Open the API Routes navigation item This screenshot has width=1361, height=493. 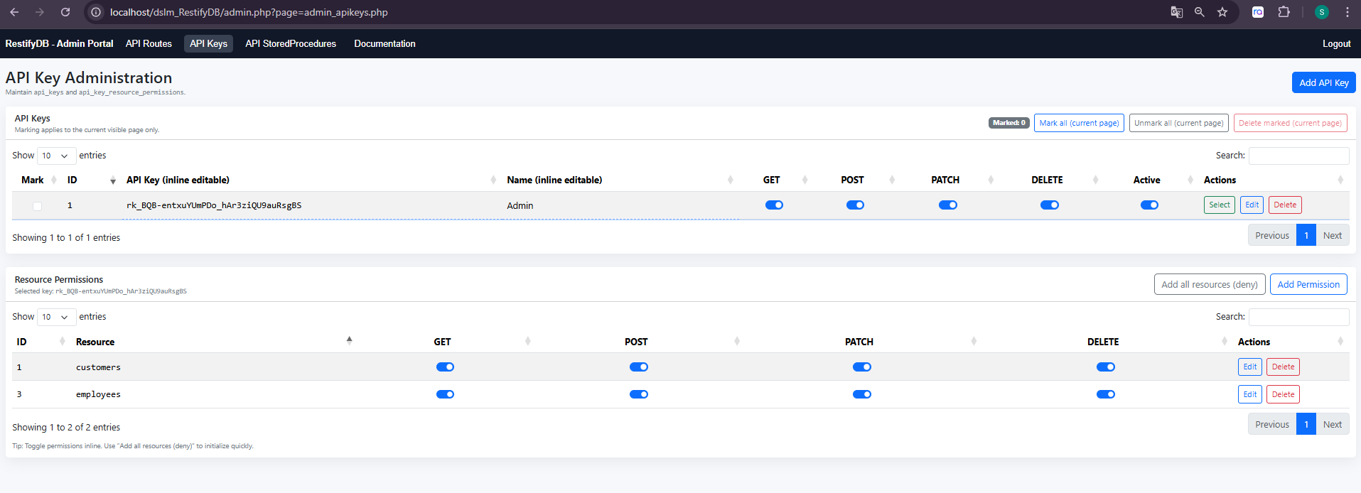coord(149,43)
